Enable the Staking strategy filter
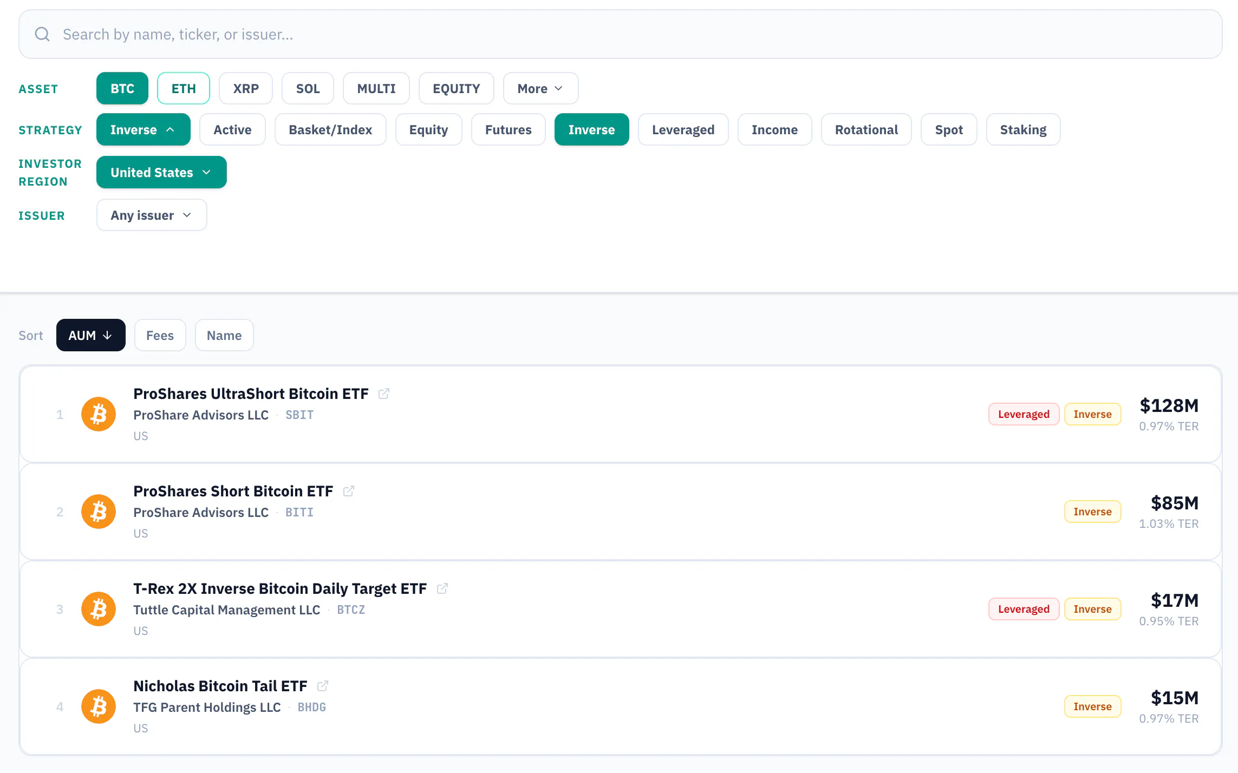 click(x=1024, y=129)
